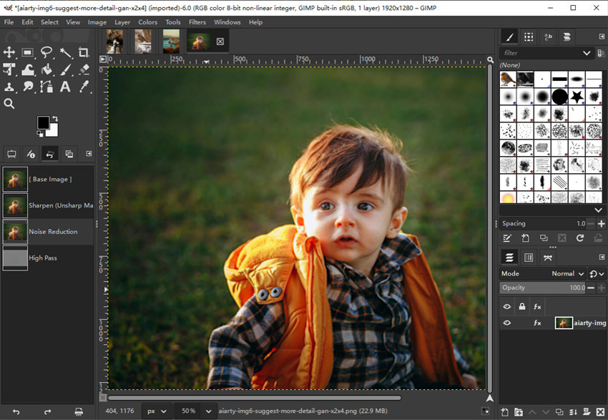Select the Free Select lasso tool
Viewport: 608px width, 420px height.
(x=46, y=52)
